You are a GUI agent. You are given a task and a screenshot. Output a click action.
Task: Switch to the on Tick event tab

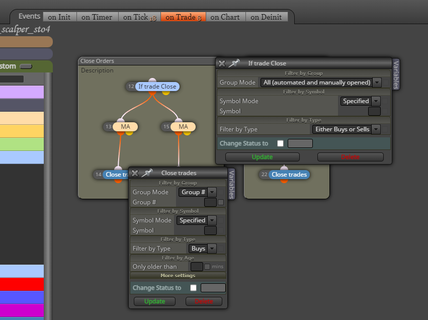click(x=139, y=17)
